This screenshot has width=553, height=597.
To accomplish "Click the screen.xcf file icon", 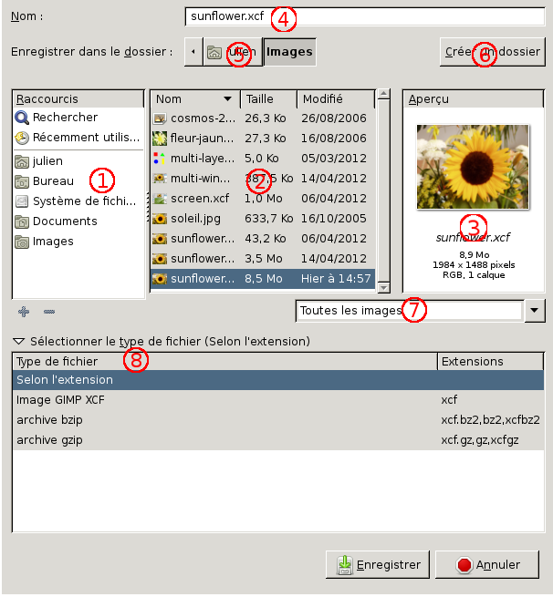I will click(x=160, y=199).
